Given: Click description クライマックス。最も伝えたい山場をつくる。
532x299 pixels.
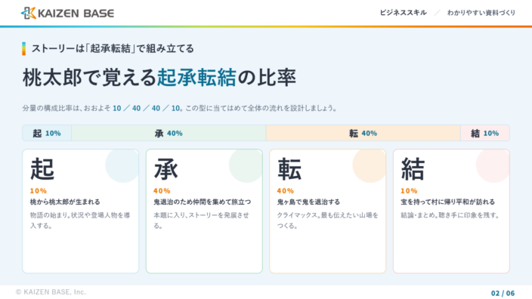Looking at the screenshot, I should [328, 220].
